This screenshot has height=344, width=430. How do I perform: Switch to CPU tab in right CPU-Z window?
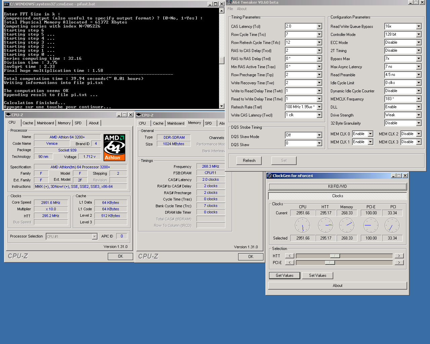coord(142,123)
